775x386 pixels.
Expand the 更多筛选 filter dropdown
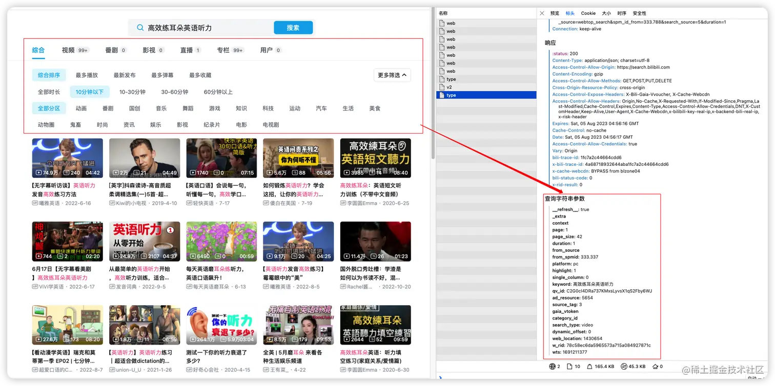coord(392,75)
